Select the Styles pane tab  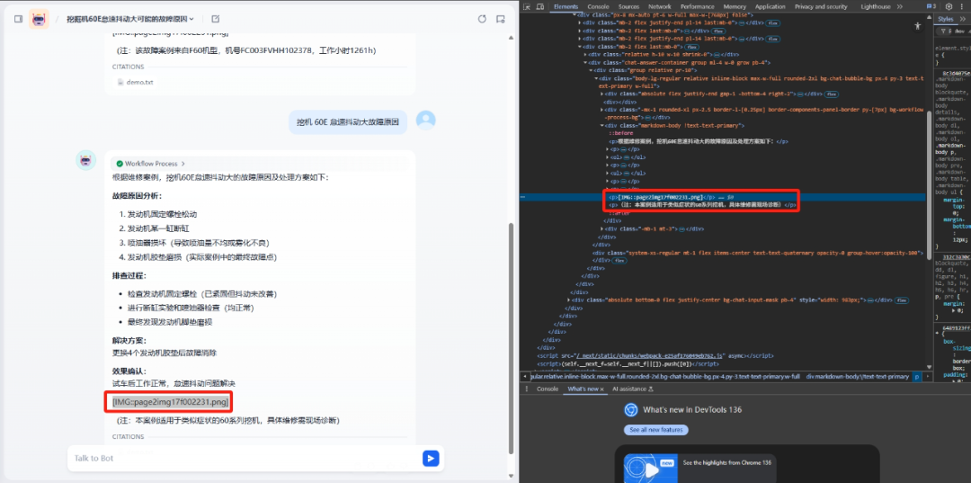(x=946, y=20)
